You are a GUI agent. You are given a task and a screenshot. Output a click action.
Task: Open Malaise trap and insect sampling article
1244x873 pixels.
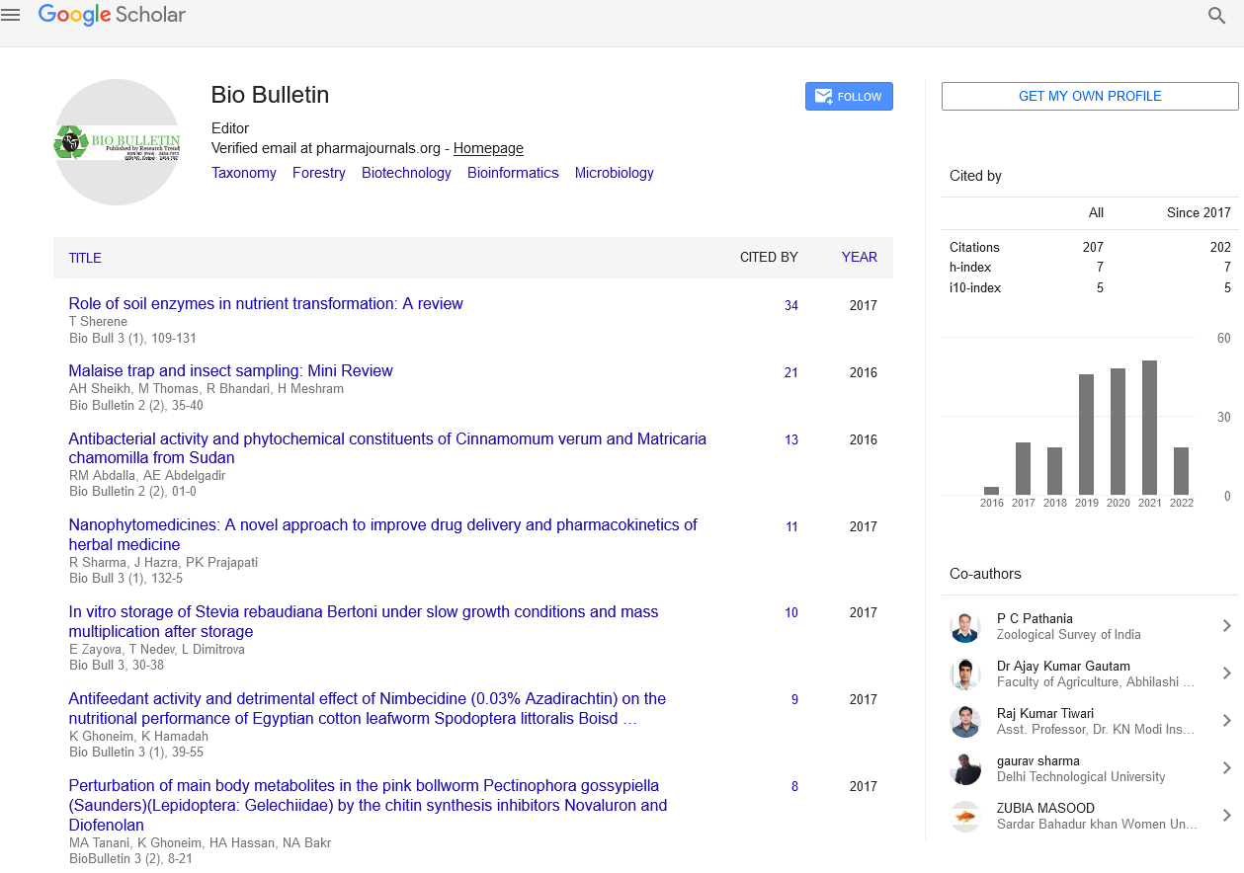click(230, 371)
